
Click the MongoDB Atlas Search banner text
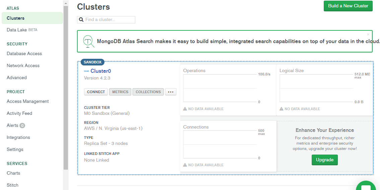[x=238, y=41]
